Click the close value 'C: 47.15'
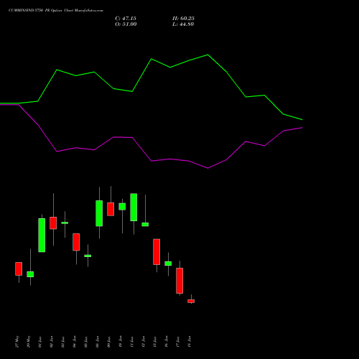Screen dimensions: 359x359 (x=126, y=19)
